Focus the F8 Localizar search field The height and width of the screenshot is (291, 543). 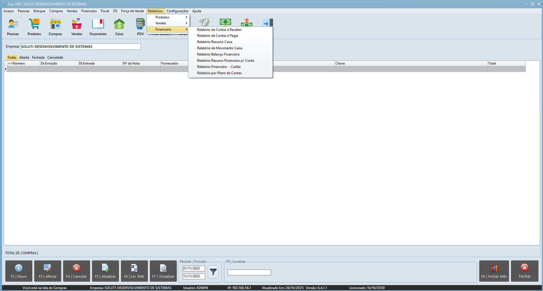coord(249,272)
